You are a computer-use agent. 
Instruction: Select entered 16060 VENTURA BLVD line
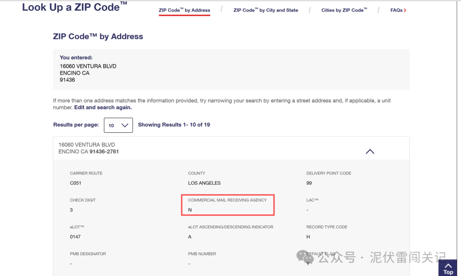(88, 66)
